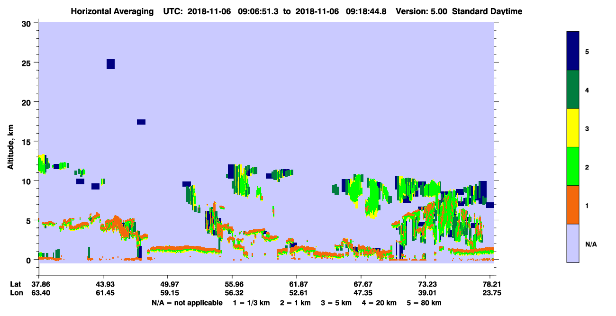Image resolution: width=616 pixels, height=316 pixels.
Task: Click the dark green level 4 colorbar segment
Action: pyautogui.click(x=573, y=90)
